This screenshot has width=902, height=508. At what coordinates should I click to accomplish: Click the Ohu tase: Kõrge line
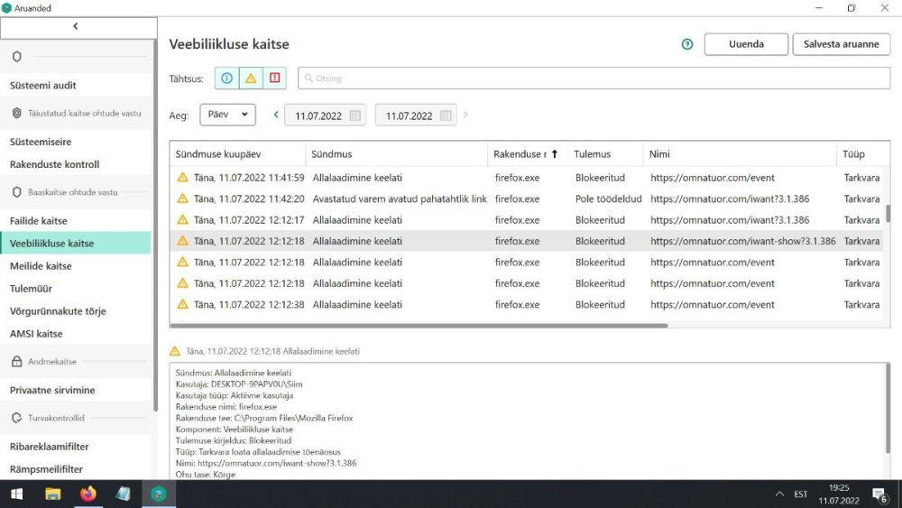206,475
